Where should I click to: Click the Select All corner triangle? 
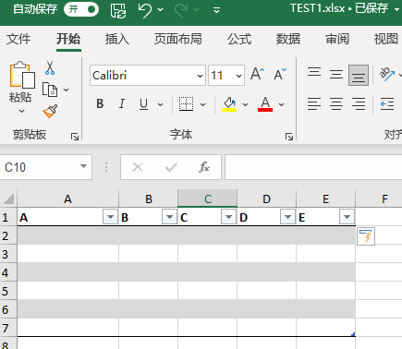coord(8,199)
